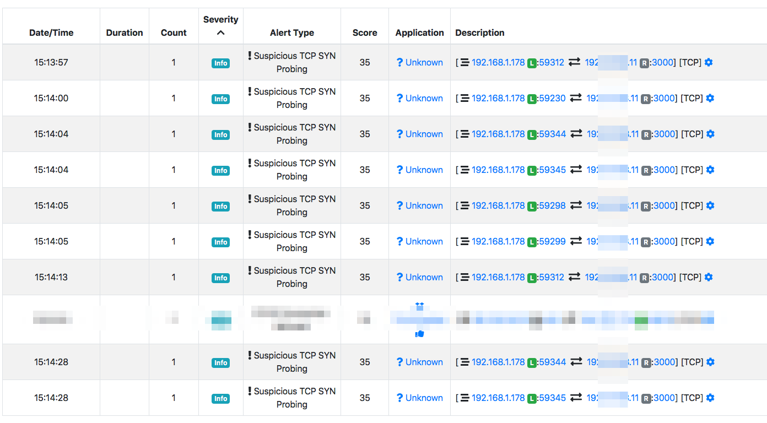
Task: Click the flow bars icon in the 15:14:13 row
Action: (x=464, y=278)
